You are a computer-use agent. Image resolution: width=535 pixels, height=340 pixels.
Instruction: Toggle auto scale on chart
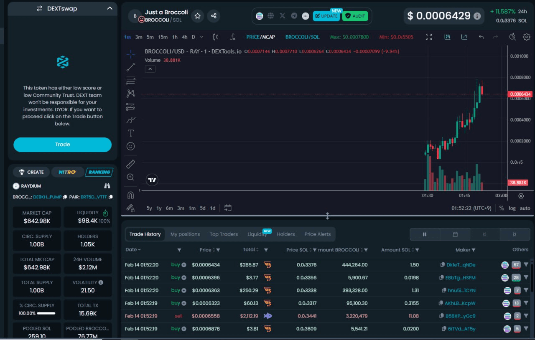[525, 208]
